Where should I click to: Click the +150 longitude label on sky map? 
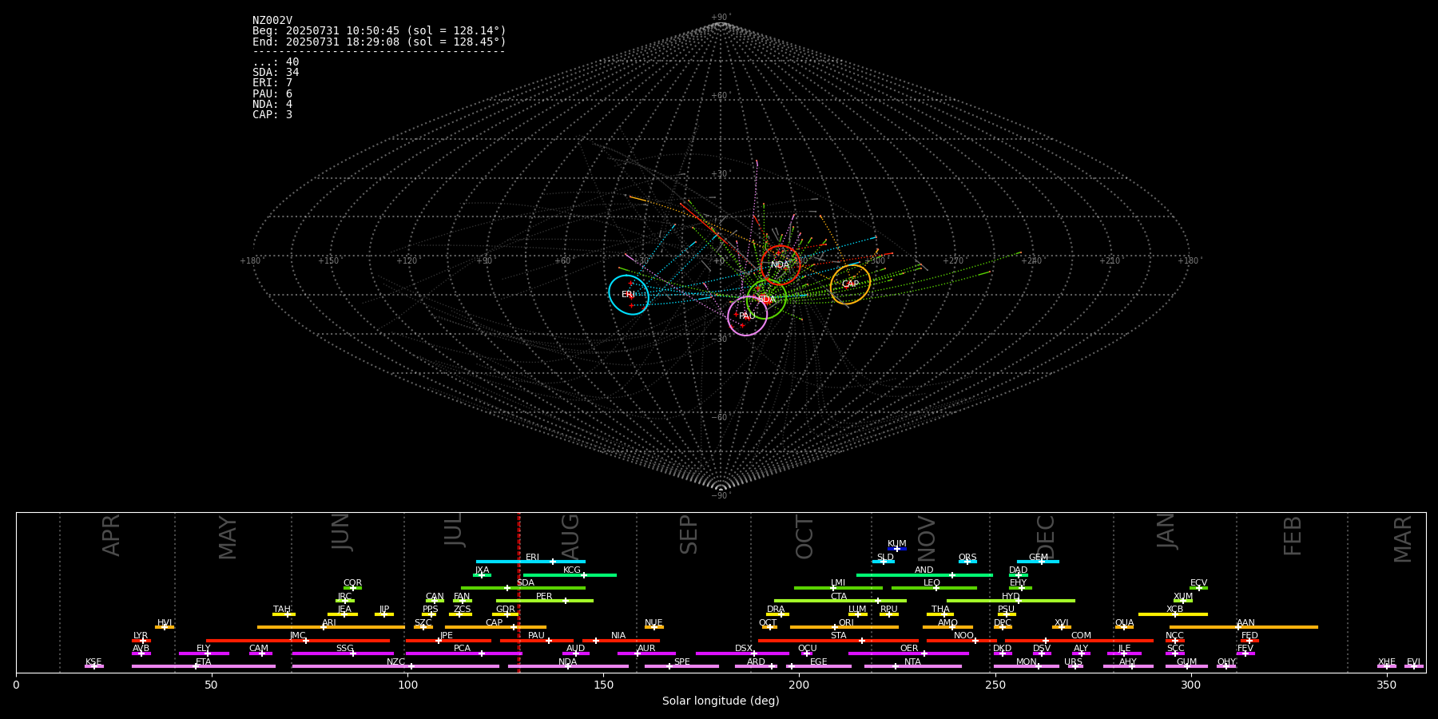click(x=328, y=261)
